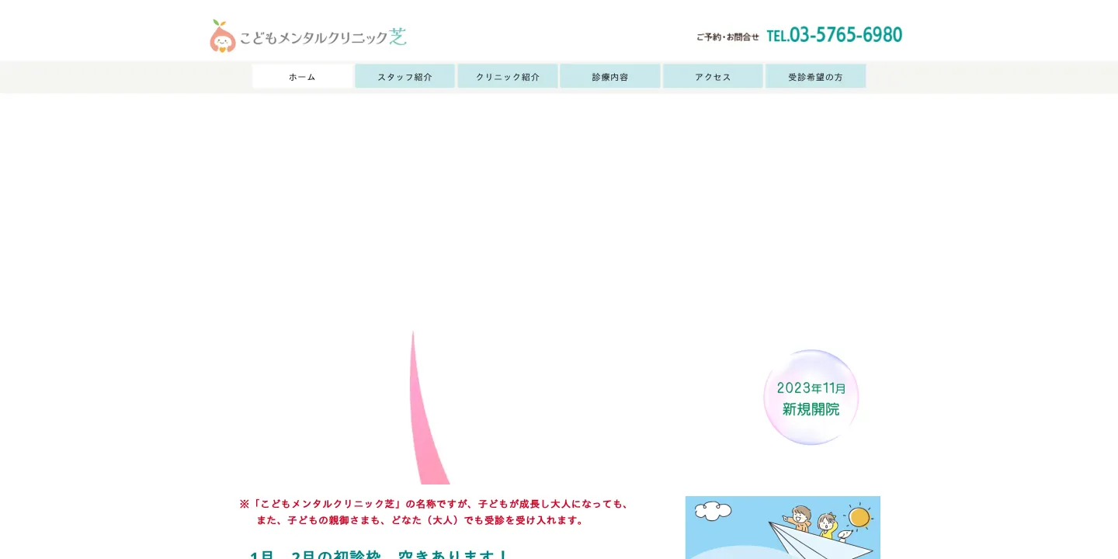Switch to the スタッフ紹介 tab
Image resolution: width=1118 pixels, height=559 pixels.
click(404, 76)
